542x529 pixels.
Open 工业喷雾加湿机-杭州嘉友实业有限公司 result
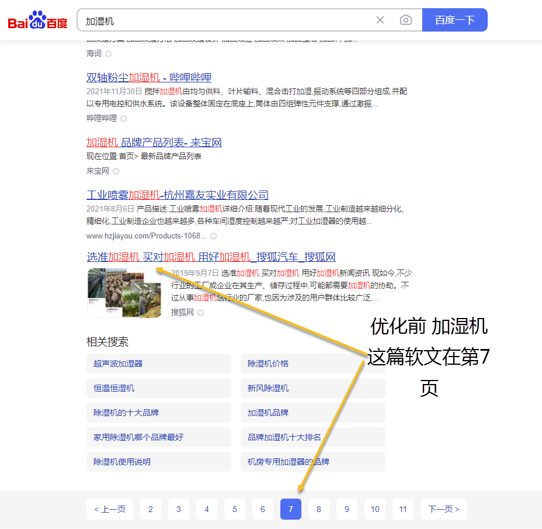[178, 195]
